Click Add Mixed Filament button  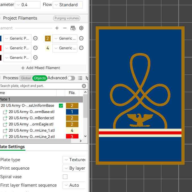[x=43, y=68]
